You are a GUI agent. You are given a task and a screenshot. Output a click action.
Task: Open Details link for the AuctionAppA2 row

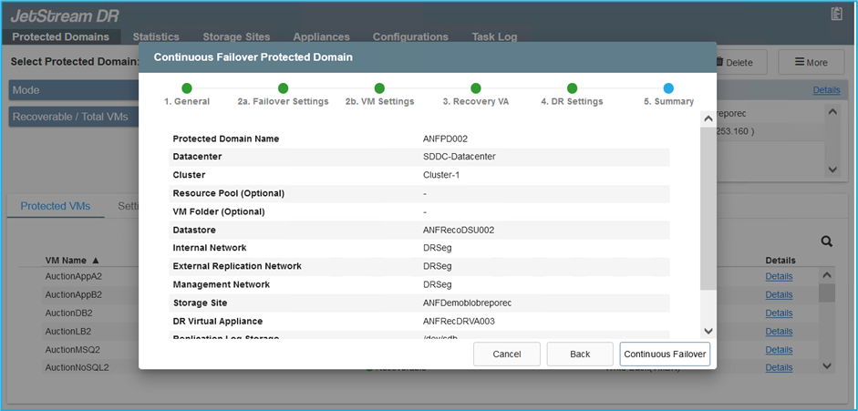tap(779, 276)
